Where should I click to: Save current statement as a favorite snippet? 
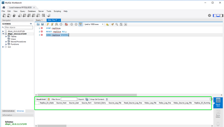click(x=107, y=25)
